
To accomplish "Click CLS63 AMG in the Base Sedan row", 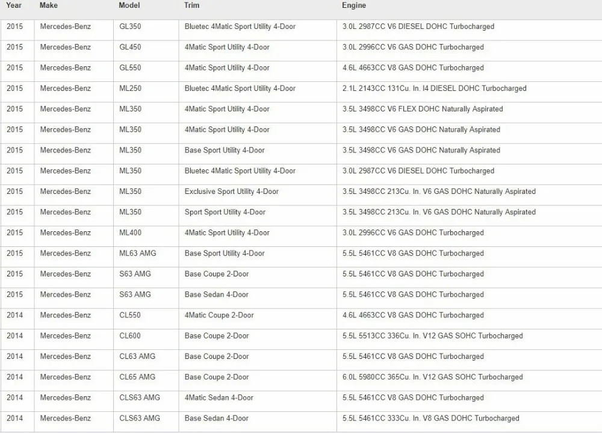I will (140, 419).
